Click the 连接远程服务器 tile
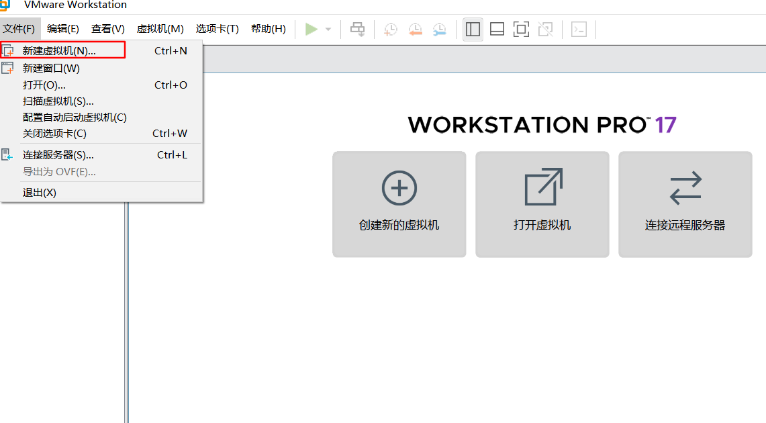Image resolution: width=766 pixels, height=423 pixels. pos(685,204)
